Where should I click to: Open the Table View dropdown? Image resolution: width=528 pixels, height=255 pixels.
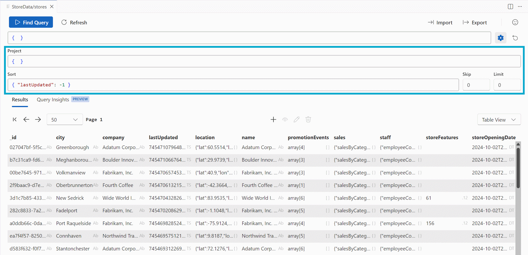(x=499, y=120)
